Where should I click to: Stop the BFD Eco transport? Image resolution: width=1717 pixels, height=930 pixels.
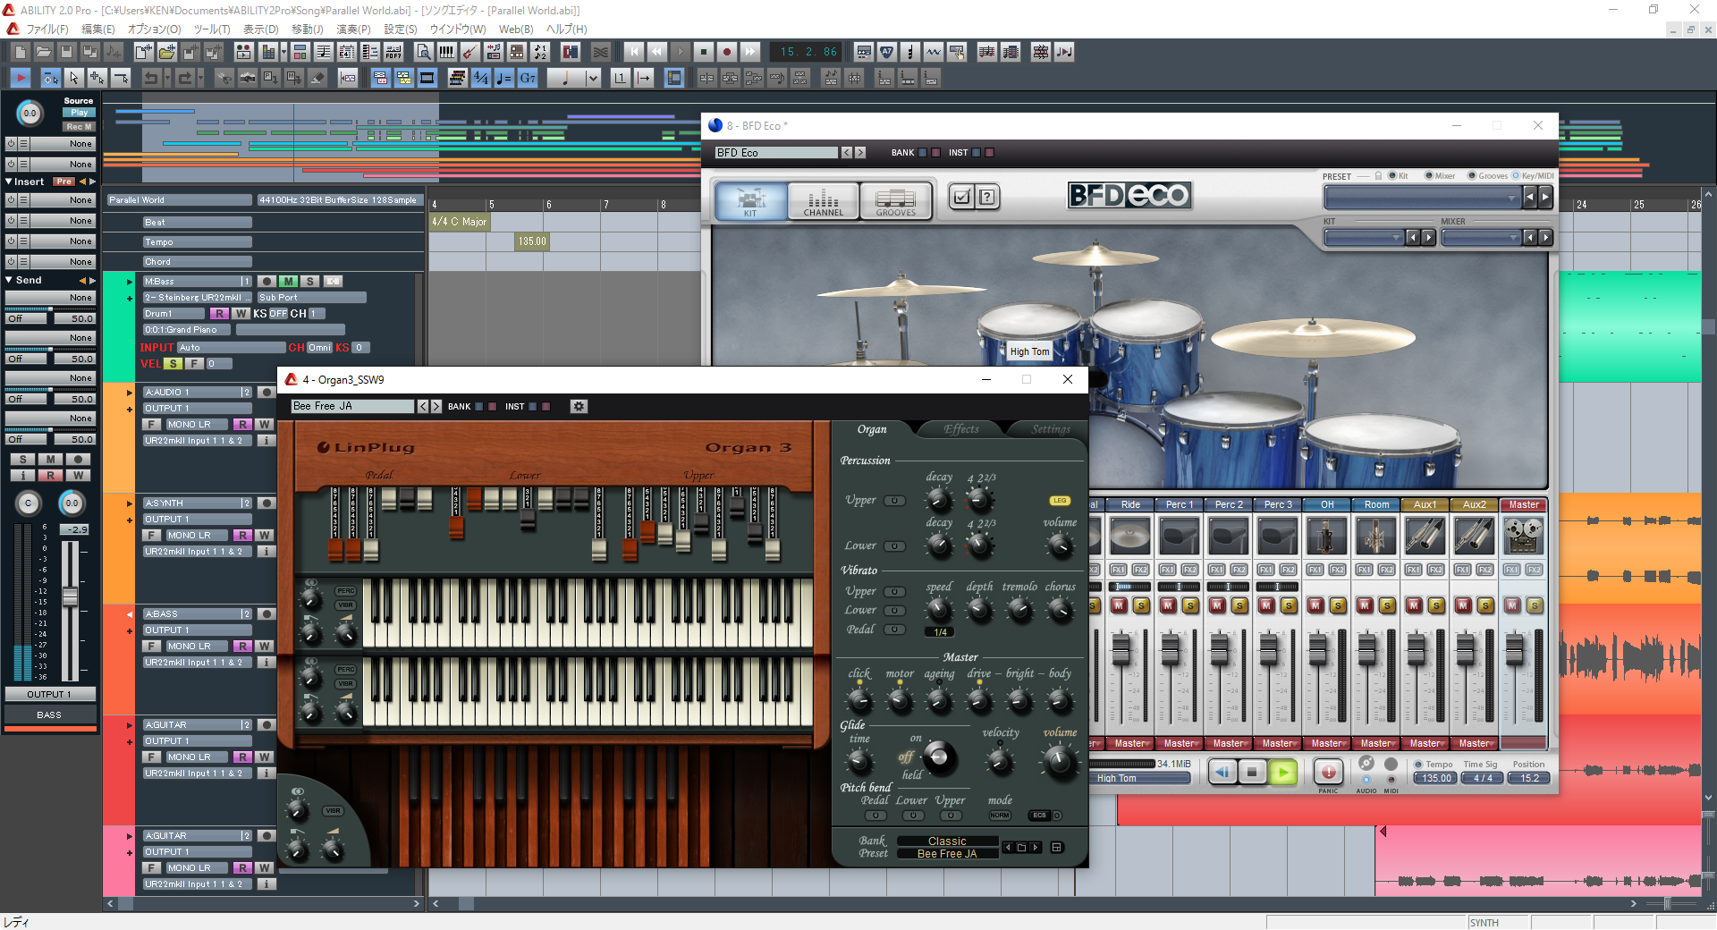point(1252,772)
